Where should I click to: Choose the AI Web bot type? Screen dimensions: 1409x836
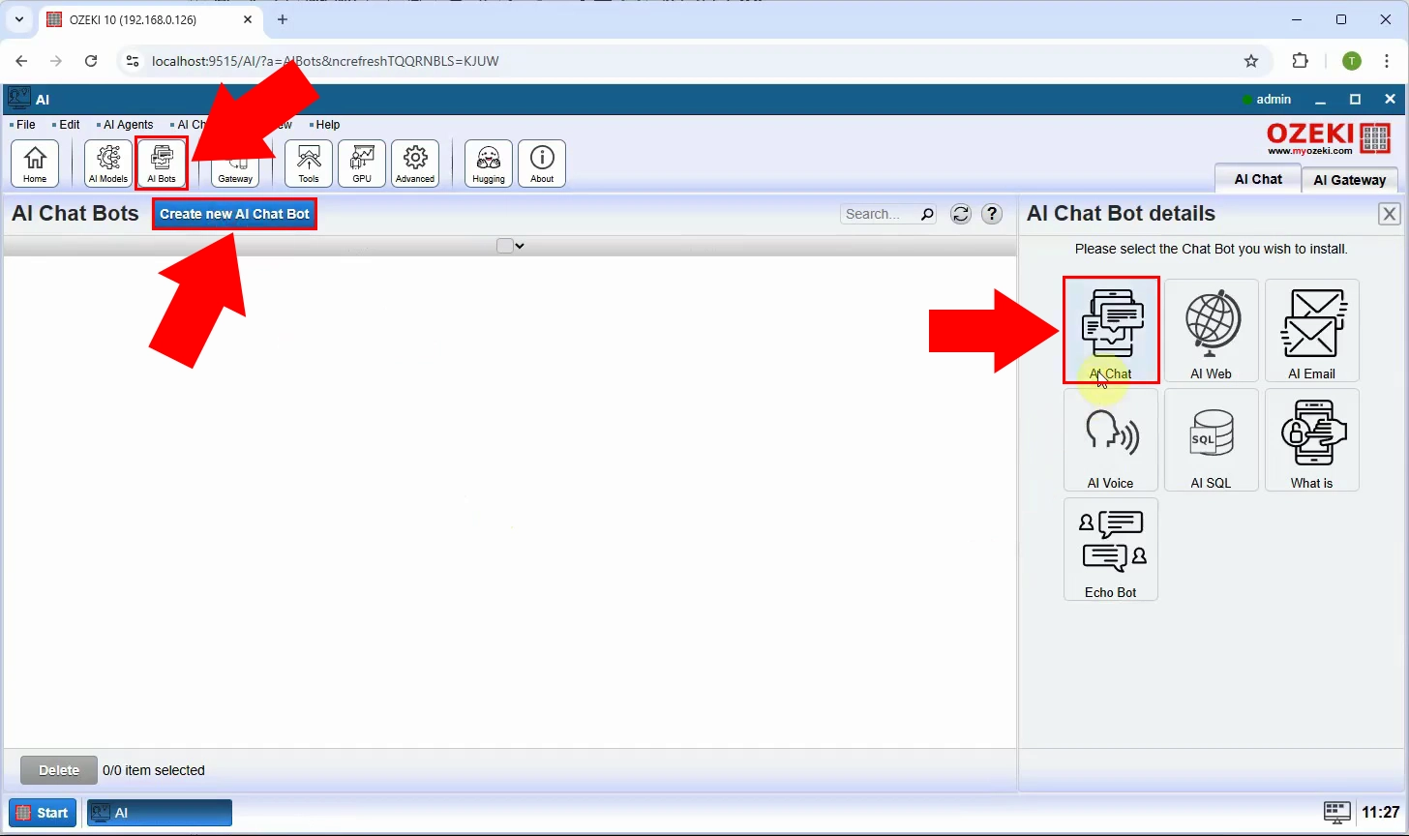click(x=1212, y=330)
